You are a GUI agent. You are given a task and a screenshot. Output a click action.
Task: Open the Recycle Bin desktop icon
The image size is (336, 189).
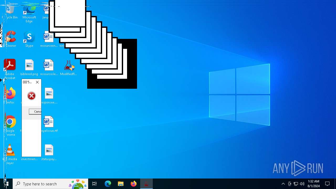pyautogui.click(x=10, y=12)
